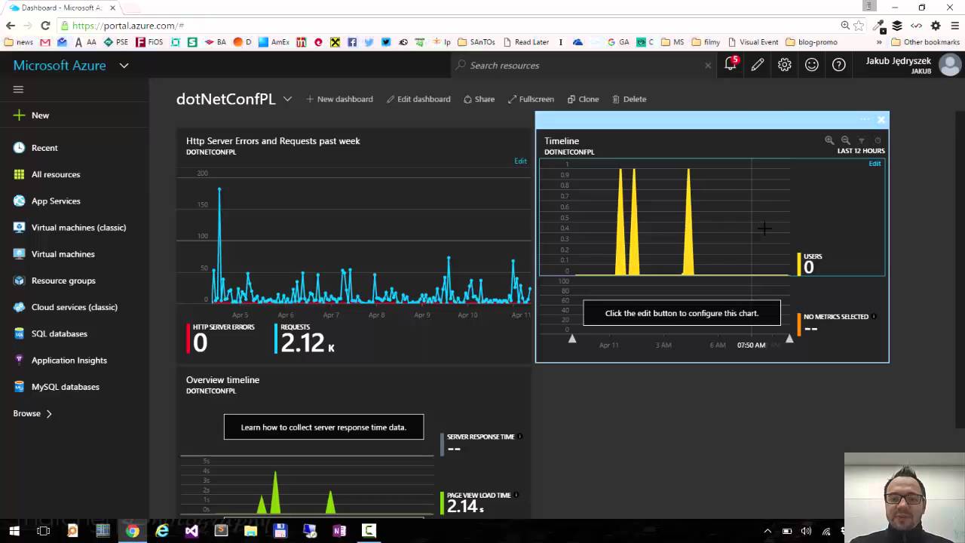Open the Microsoft Azure header dropdown
This screenshot has height=543, width=965.
tap(124, 66)
